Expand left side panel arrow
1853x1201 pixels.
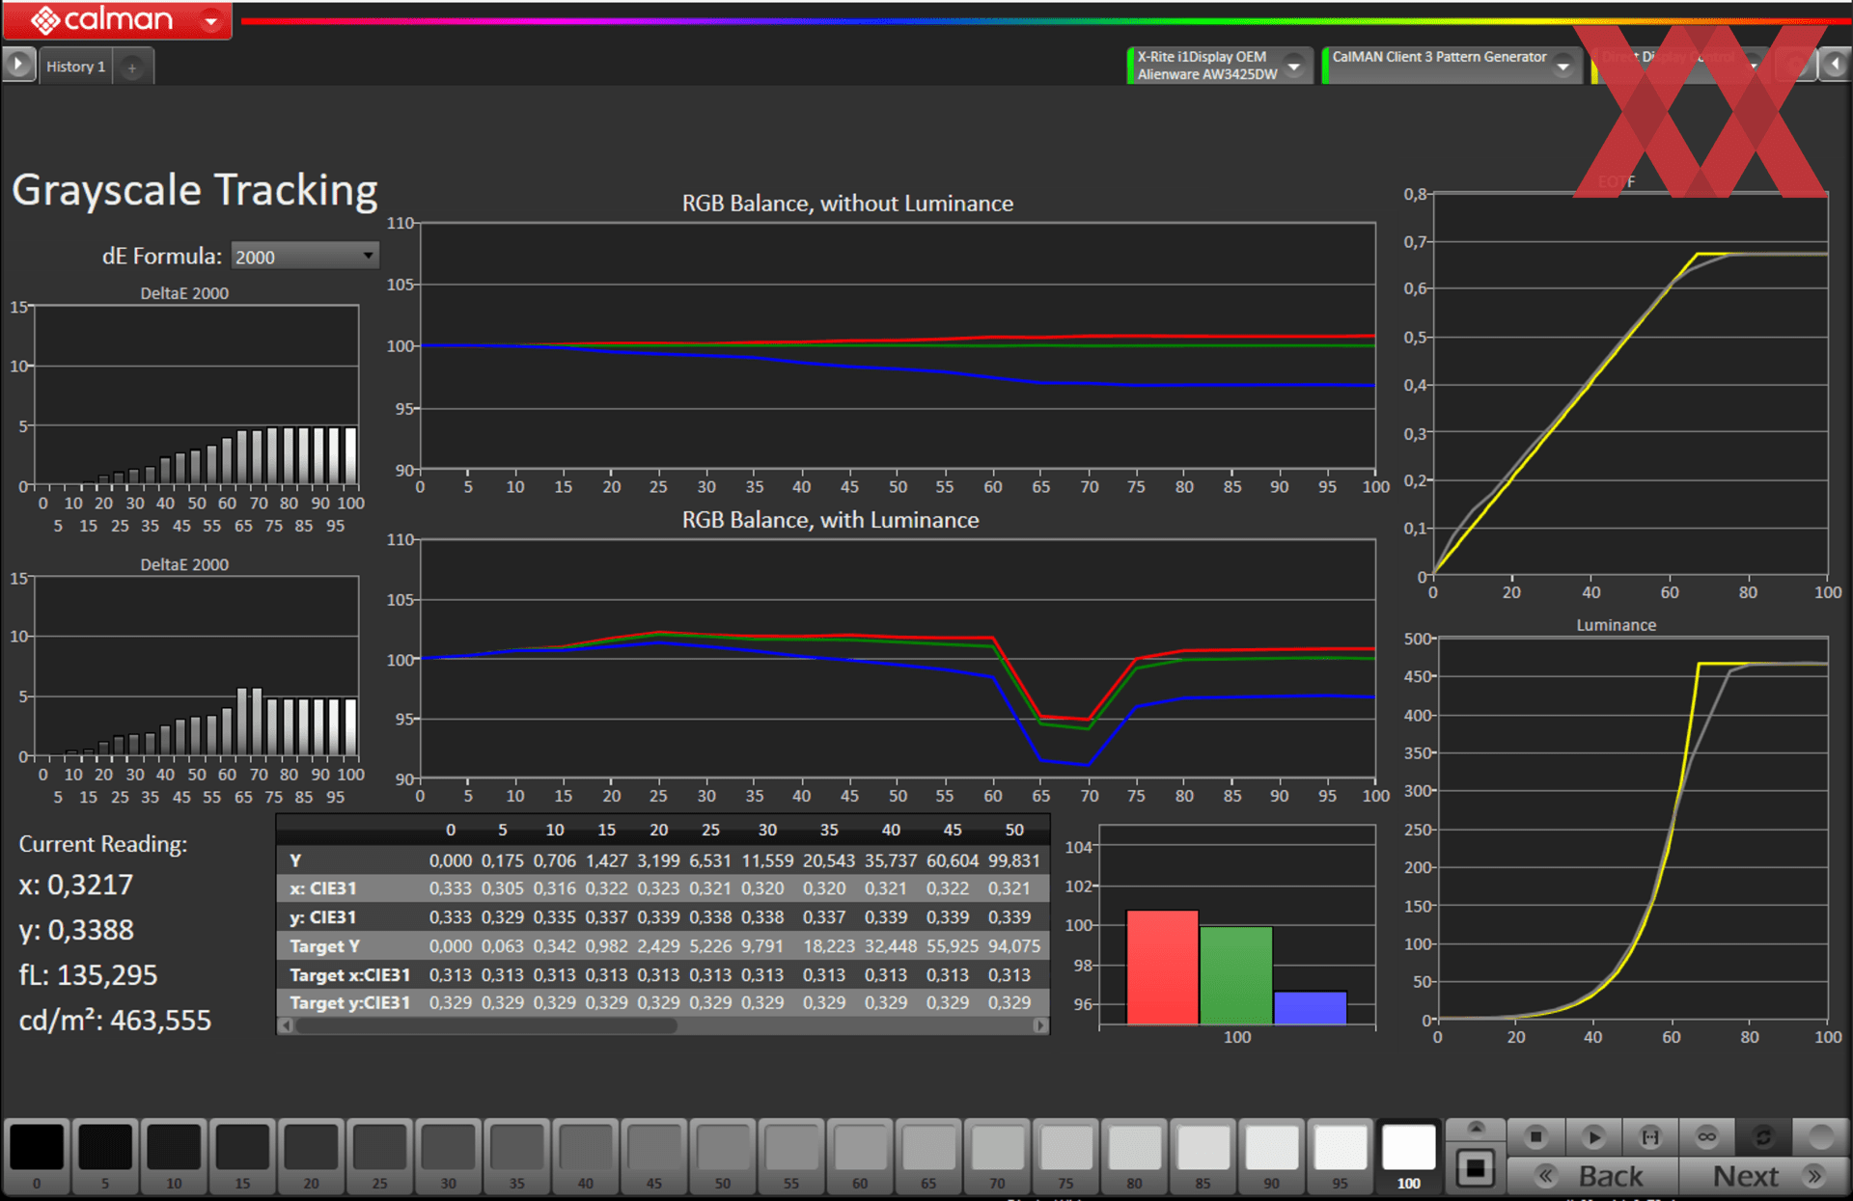18,65
